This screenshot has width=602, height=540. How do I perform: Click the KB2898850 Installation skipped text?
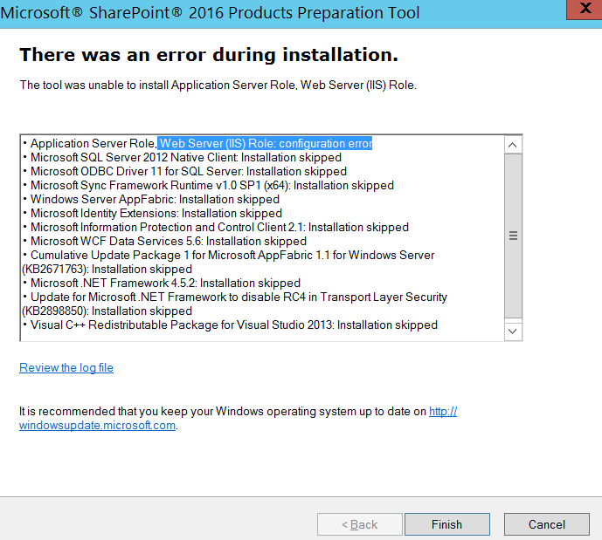pyautogui.click(x=107, y=311)
